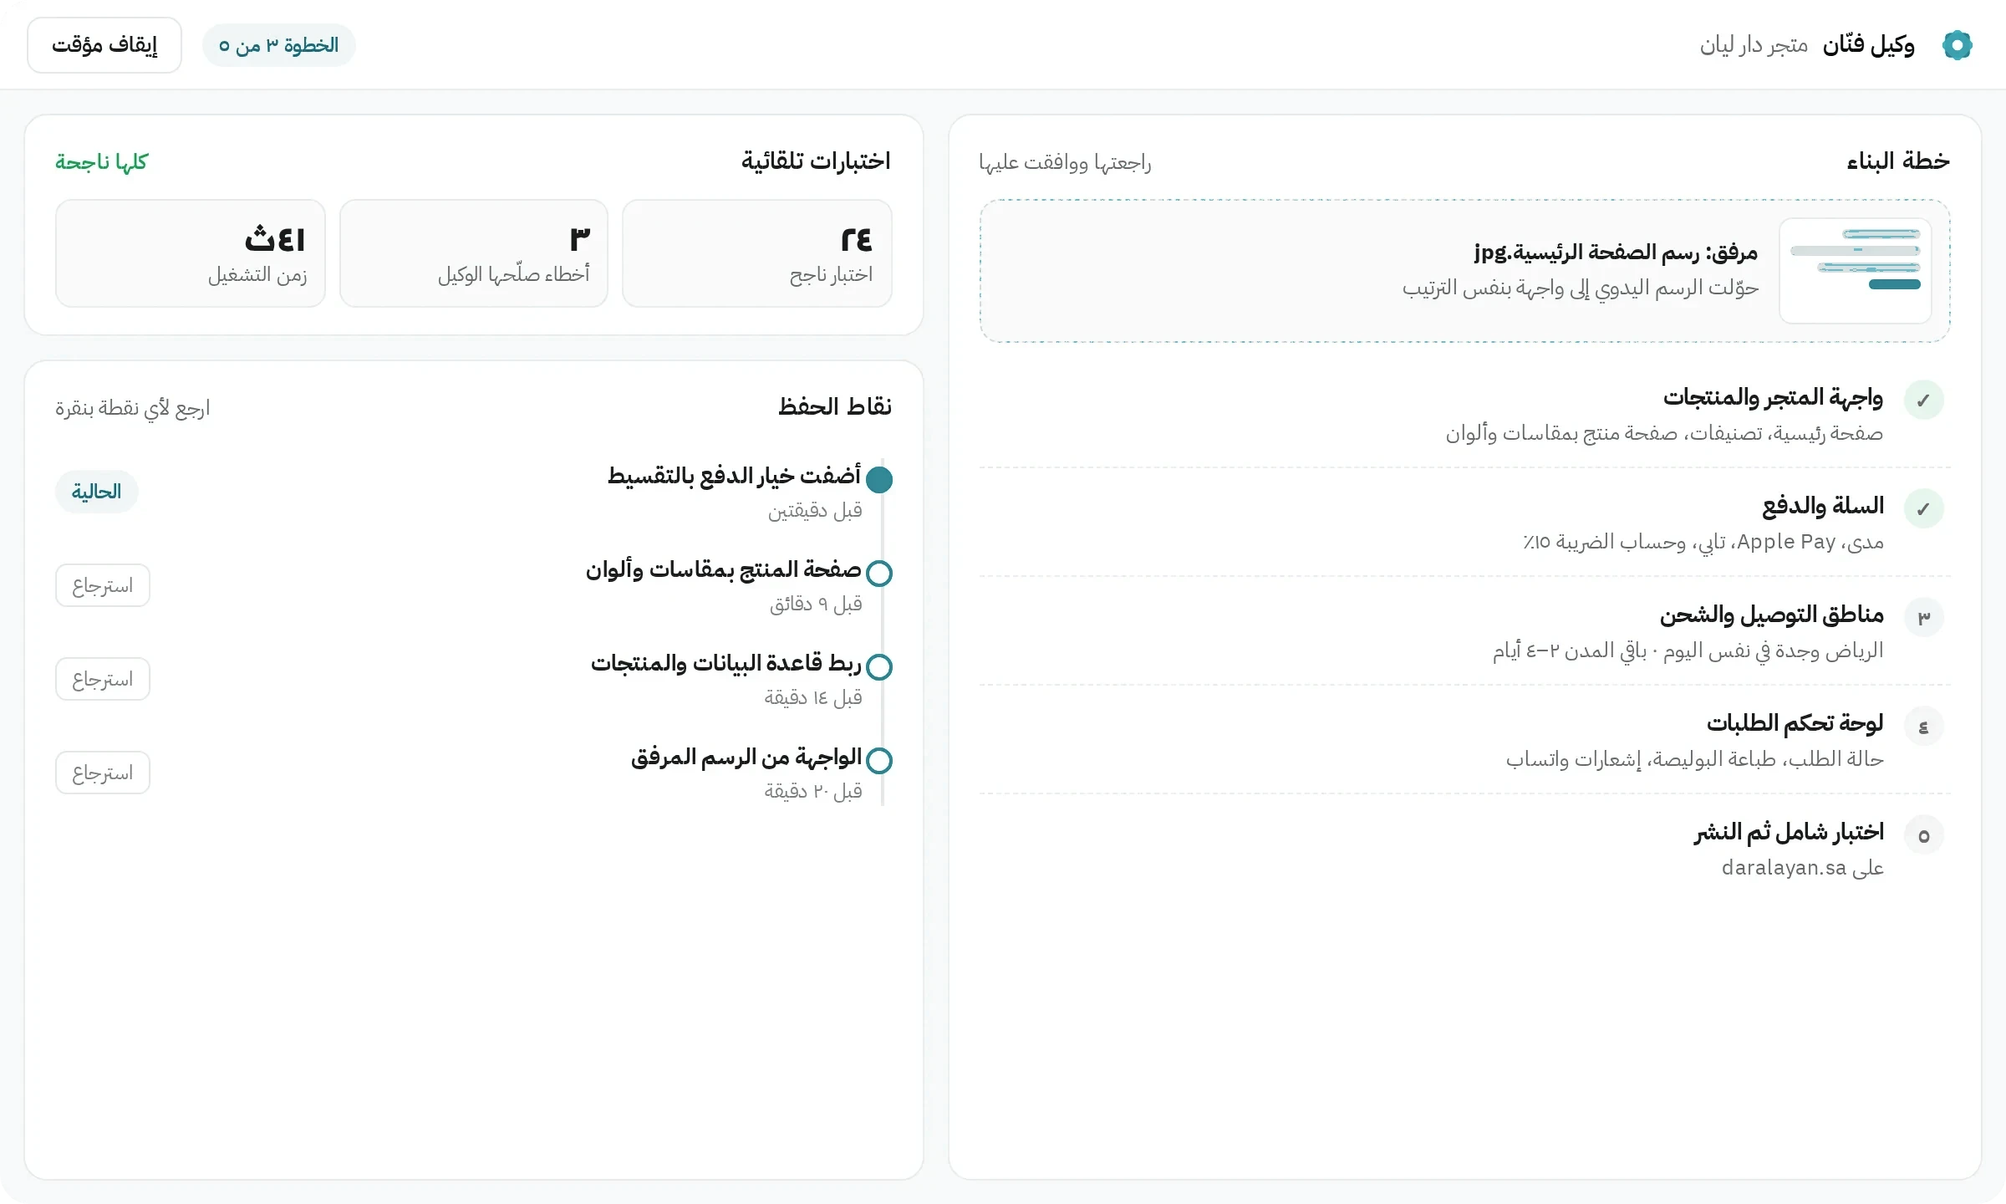The image size is (2006, 1204).
Task: Click the متجر دار ليان project name
Action: pos(1754,45)
